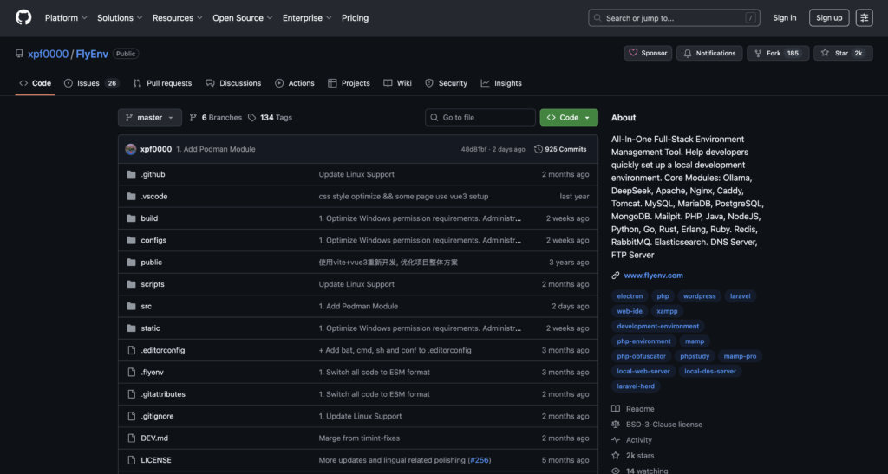This screenshot has width=888, height=474.
Task: Click the Notifications button
Action: [709, 53]
